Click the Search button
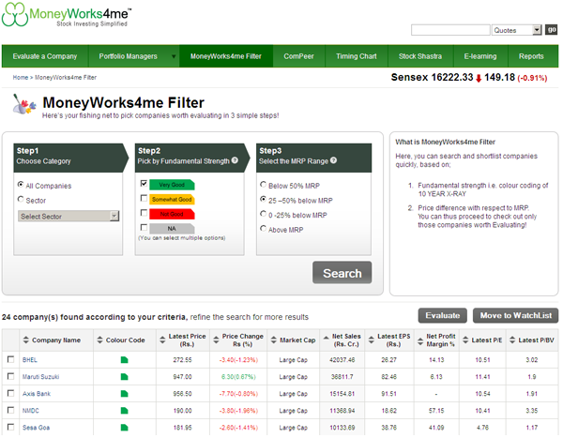This screenshot has width=563, height=438. point(342,273)
